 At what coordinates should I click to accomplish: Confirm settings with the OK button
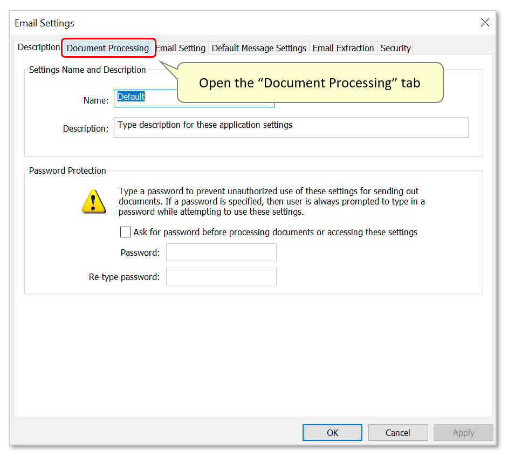point(332,432)
